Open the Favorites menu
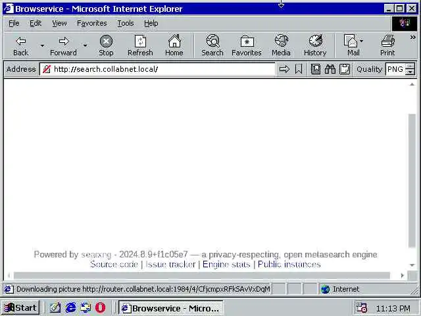This screenshot has height=316, width=421. (92, 24)
